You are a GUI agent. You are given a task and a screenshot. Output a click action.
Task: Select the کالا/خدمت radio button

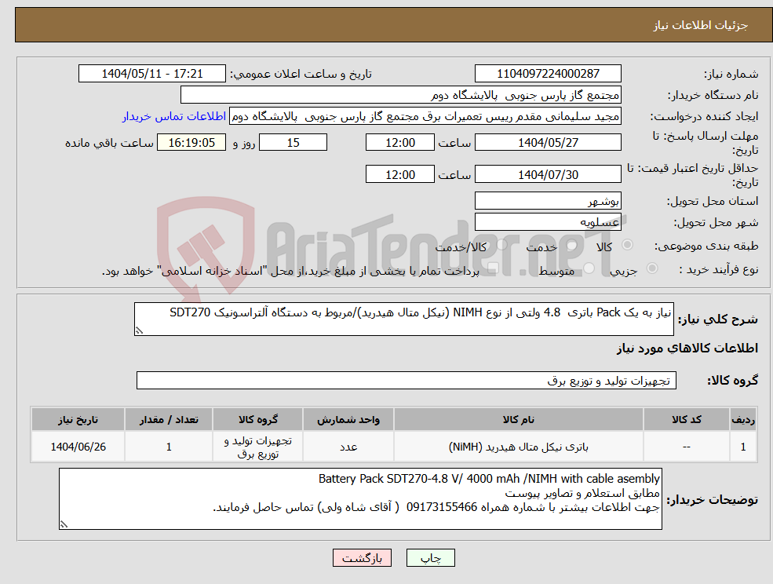point(500,245)
